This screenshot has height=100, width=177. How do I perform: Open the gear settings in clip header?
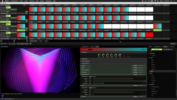point(145,49)
